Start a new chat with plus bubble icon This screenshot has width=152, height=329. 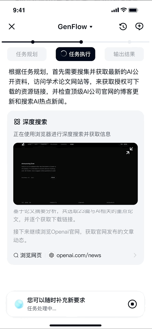[139, 27]
